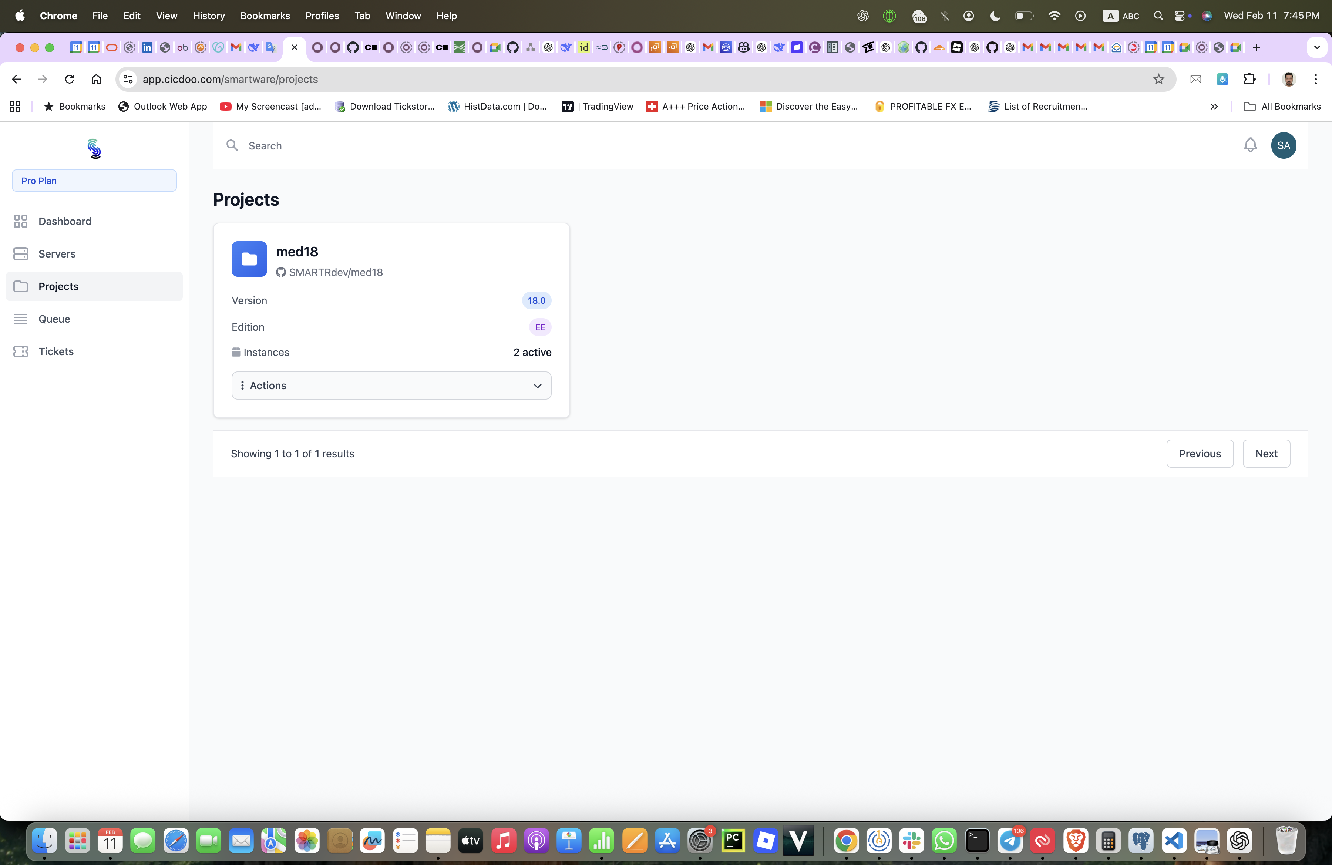1332x865 pixels.
Task: Click the search magnifier icon
Action: 232,145
